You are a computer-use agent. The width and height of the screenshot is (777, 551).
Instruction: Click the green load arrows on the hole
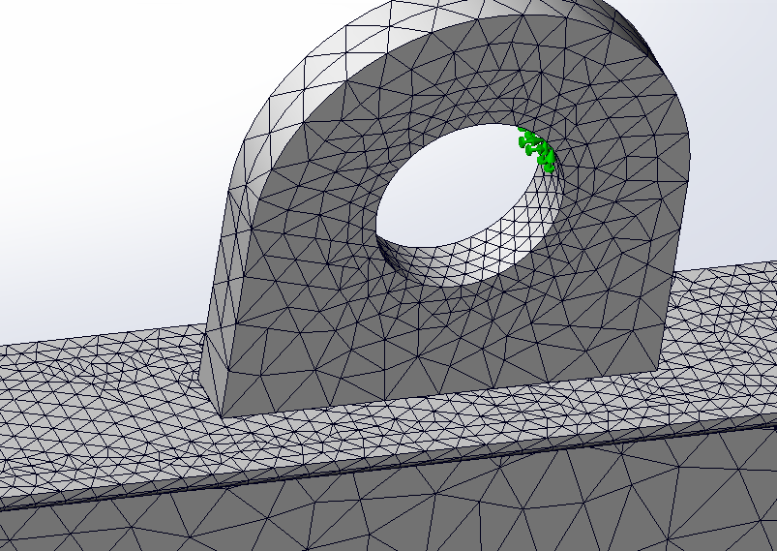[x=536, y=149]
